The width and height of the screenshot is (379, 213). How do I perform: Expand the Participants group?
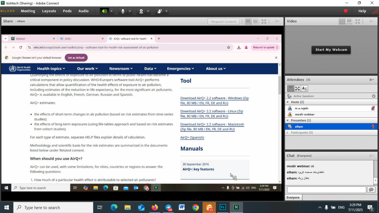click(288, 133)
